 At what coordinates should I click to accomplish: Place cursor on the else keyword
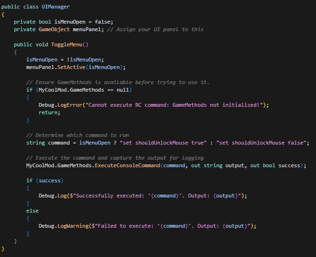pos(33,211)
